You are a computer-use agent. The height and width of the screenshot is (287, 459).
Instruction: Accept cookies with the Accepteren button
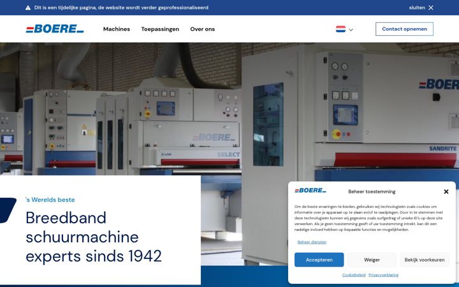(319, 260)
